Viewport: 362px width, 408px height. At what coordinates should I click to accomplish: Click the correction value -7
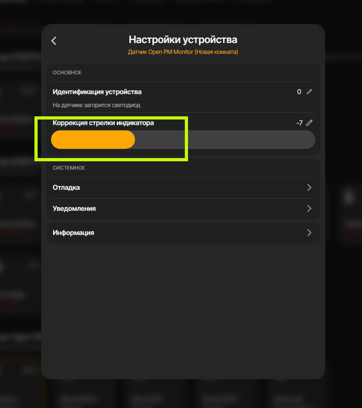(x=299, y=123)
